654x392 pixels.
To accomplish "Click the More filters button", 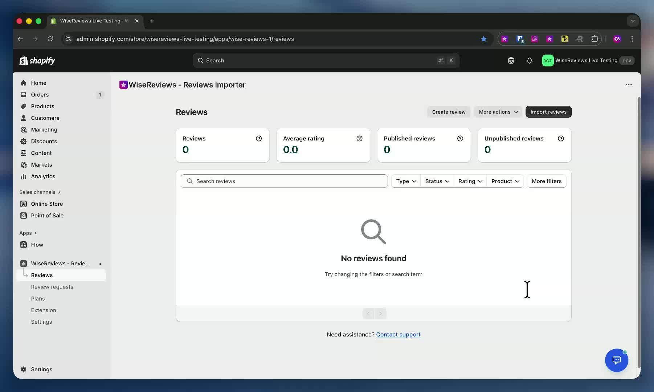I will tap(547, 181).
